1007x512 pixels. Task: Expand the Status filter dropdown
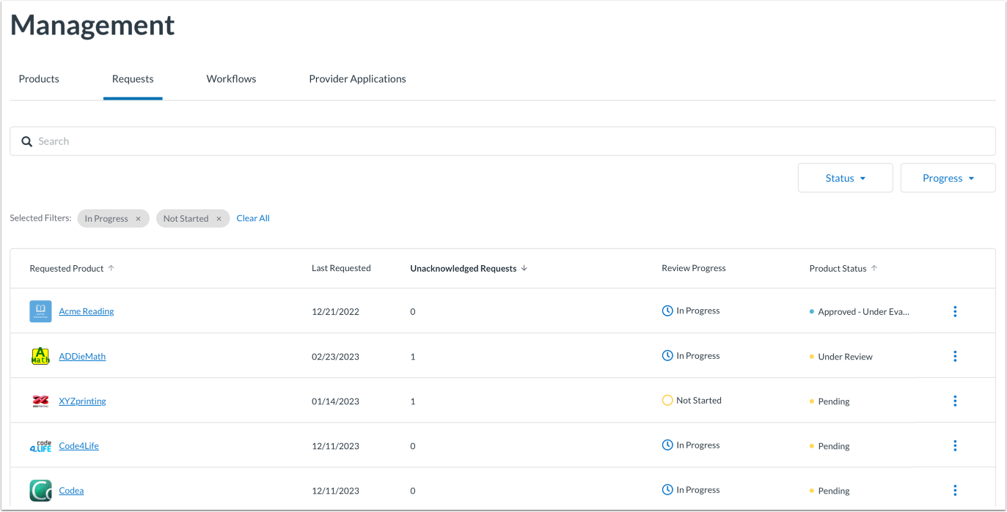[x=845, y=178]
